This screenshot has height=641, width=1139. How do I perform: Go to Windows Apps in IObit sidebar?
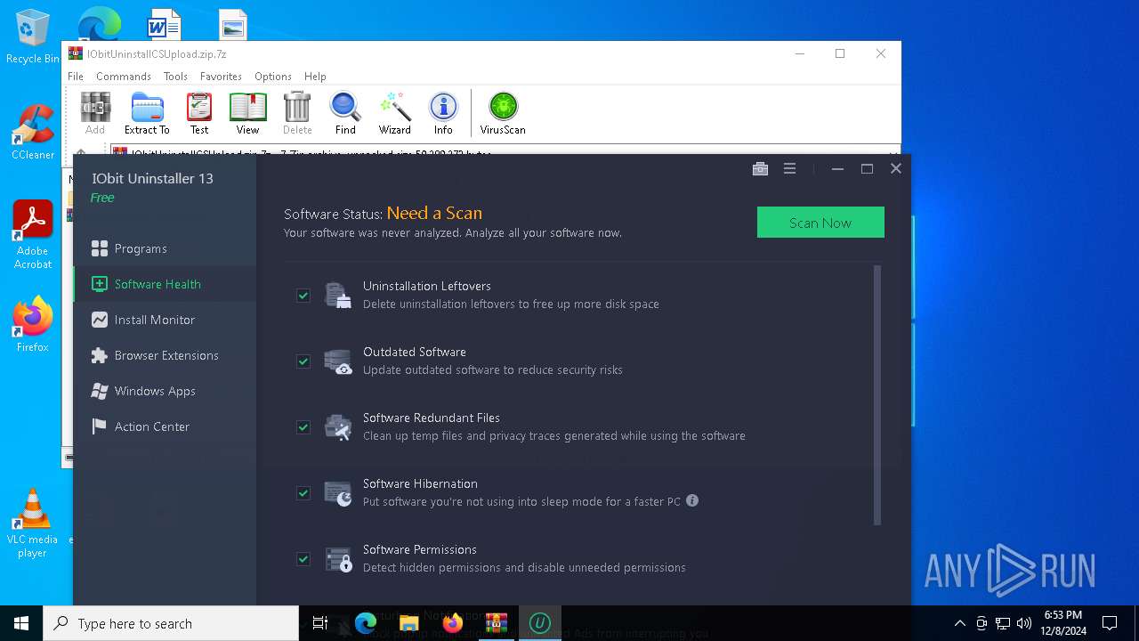[x=165, y=391]
